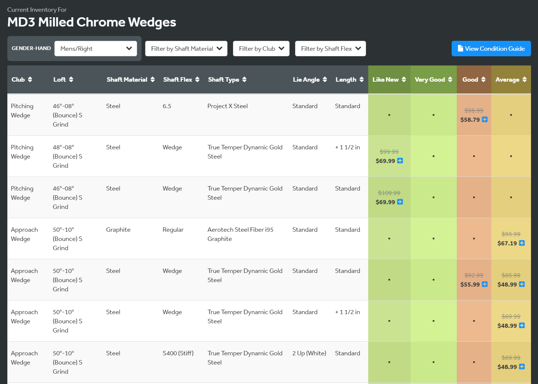Sort by Lie Angle column
538x384 pixels.
(x=310, y=79)
